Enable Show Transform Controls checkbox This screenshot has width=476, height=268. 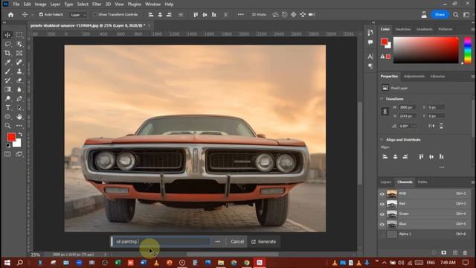click(95, 15)
